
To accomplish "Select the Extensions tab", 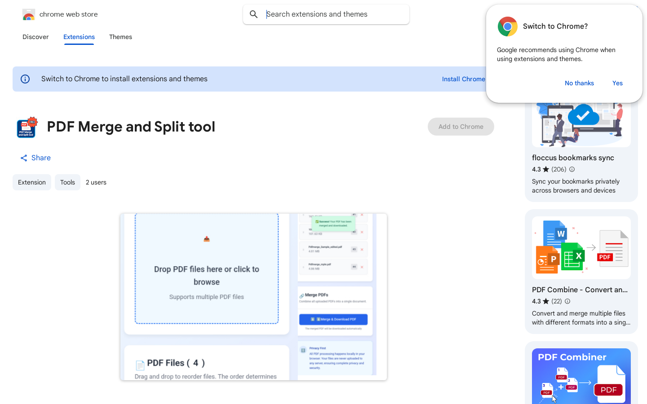I will 79,37.
